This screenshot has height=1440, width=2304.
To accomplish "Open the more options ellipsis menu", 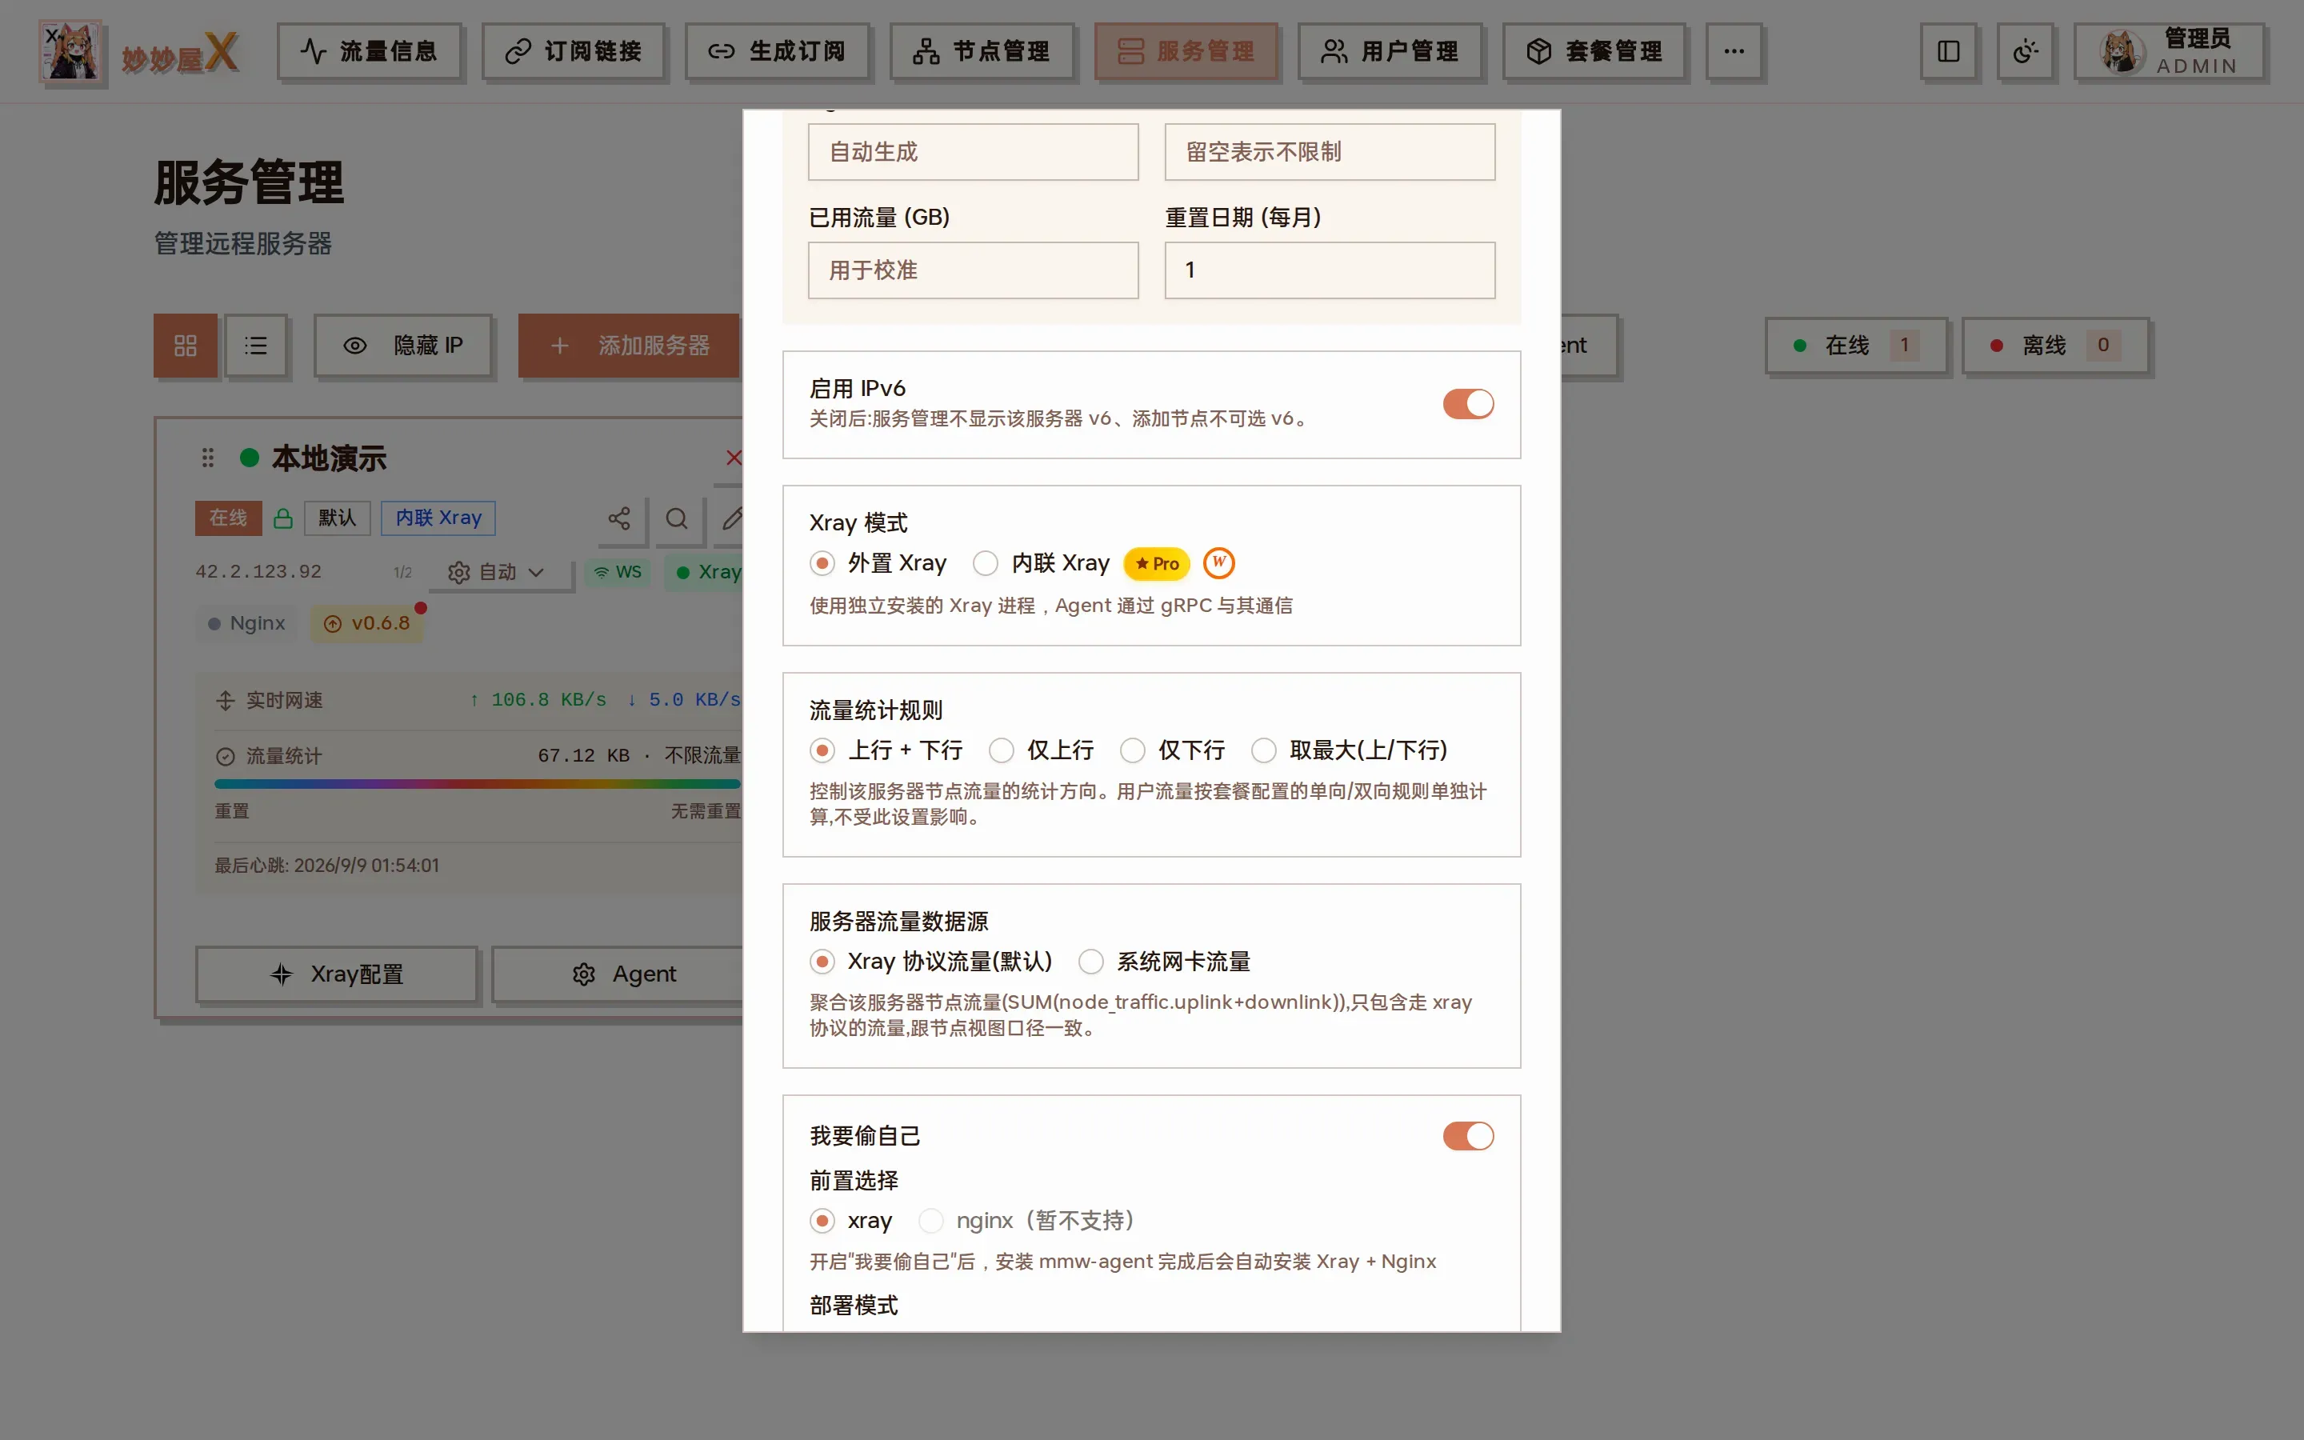I will click(1734, 51).
